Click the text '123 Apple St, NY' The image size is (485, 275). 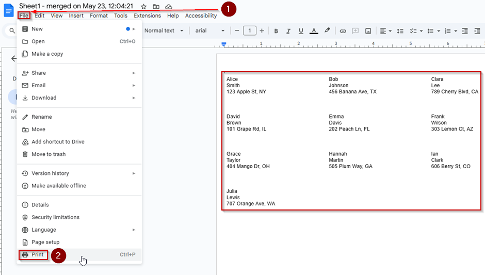click(246, 91)
